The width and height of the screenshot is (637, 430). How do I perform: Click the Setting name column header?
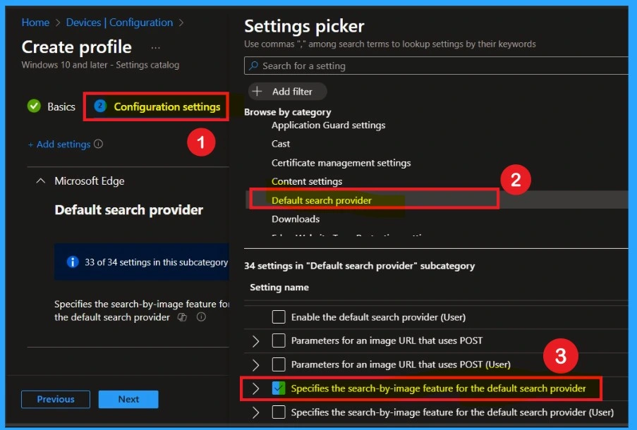tap(279, 287)
